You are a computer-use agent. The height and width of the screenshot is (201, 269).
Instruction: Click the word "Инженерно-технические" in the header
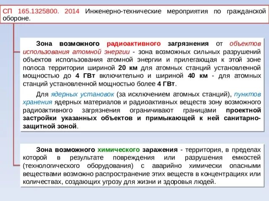[x=123, y=11]
